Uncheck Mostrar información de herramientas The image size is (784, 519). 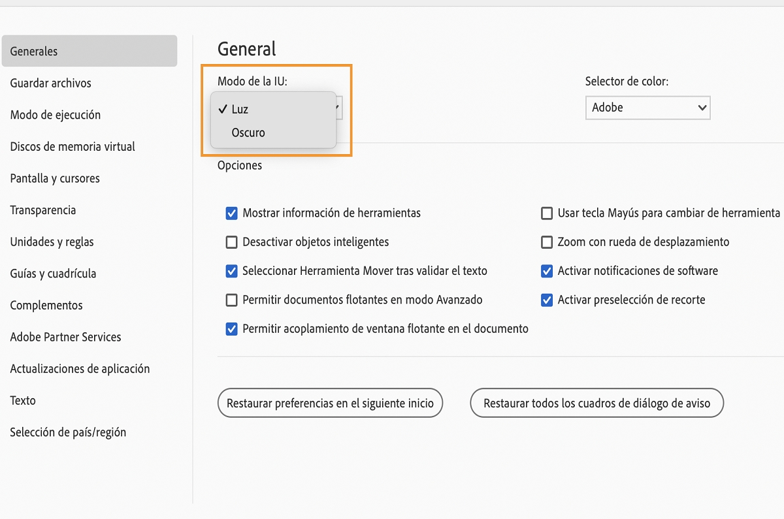coord(231,213)
